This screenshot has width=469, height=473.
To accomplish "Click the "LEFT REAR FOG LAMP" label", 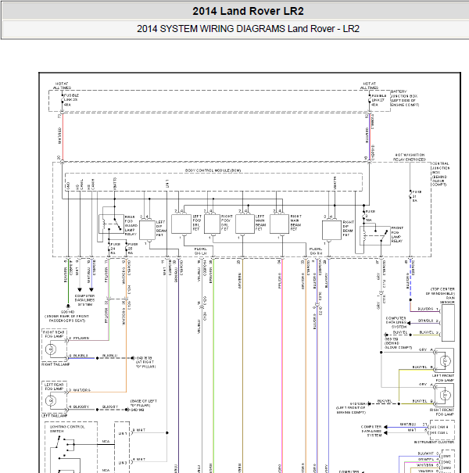I will pos(54,387).
